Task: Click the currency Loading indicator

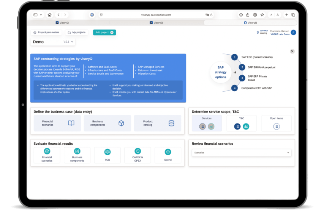Action: tap(262, 32)
